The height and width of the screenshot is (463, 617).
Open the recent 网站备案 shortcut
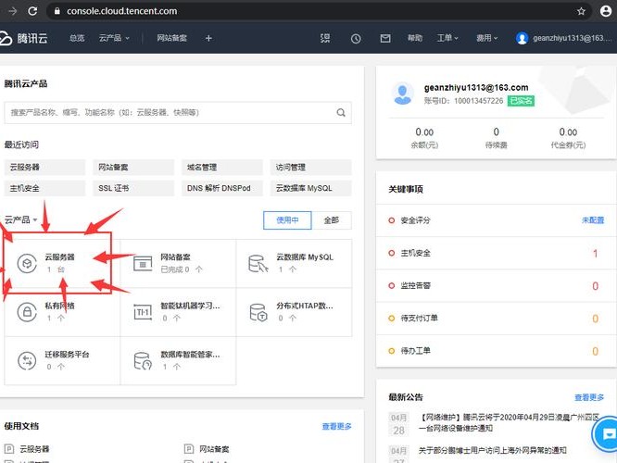tap(133, 168)
